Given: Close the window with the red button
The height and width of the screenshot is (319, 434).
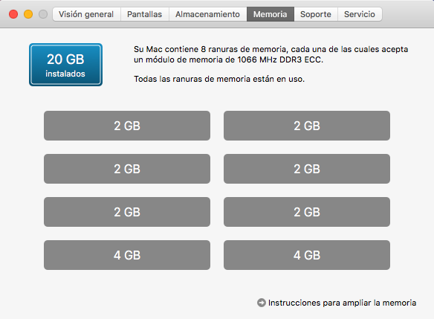Looking at the screenshot, I should 13,14.
